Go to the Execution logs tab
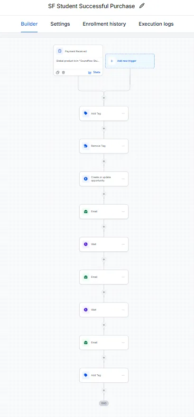 pos(156,24)
